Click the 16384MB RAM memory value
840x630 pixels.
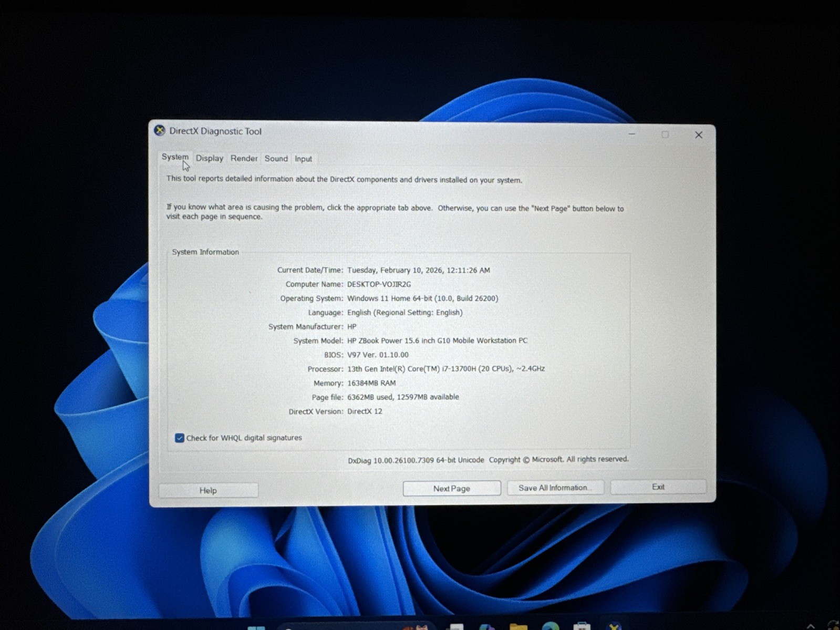pos(371,383)
